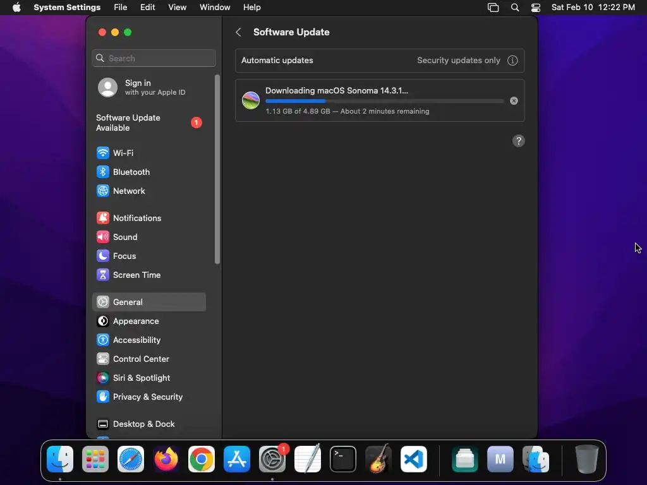Open the Finder-like icon near Trash
The height and width of the screenshot is (485, 647).
coord(536,459)
